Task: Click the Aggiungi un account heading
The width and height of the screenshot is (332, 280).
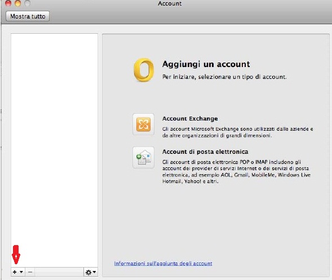Action: pyautogui.click(x=206, y=64)
